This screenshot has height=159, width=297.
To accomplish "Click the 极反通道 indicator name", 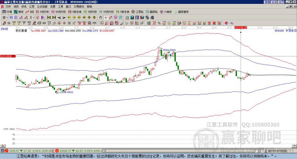I will tap(21, 30).
